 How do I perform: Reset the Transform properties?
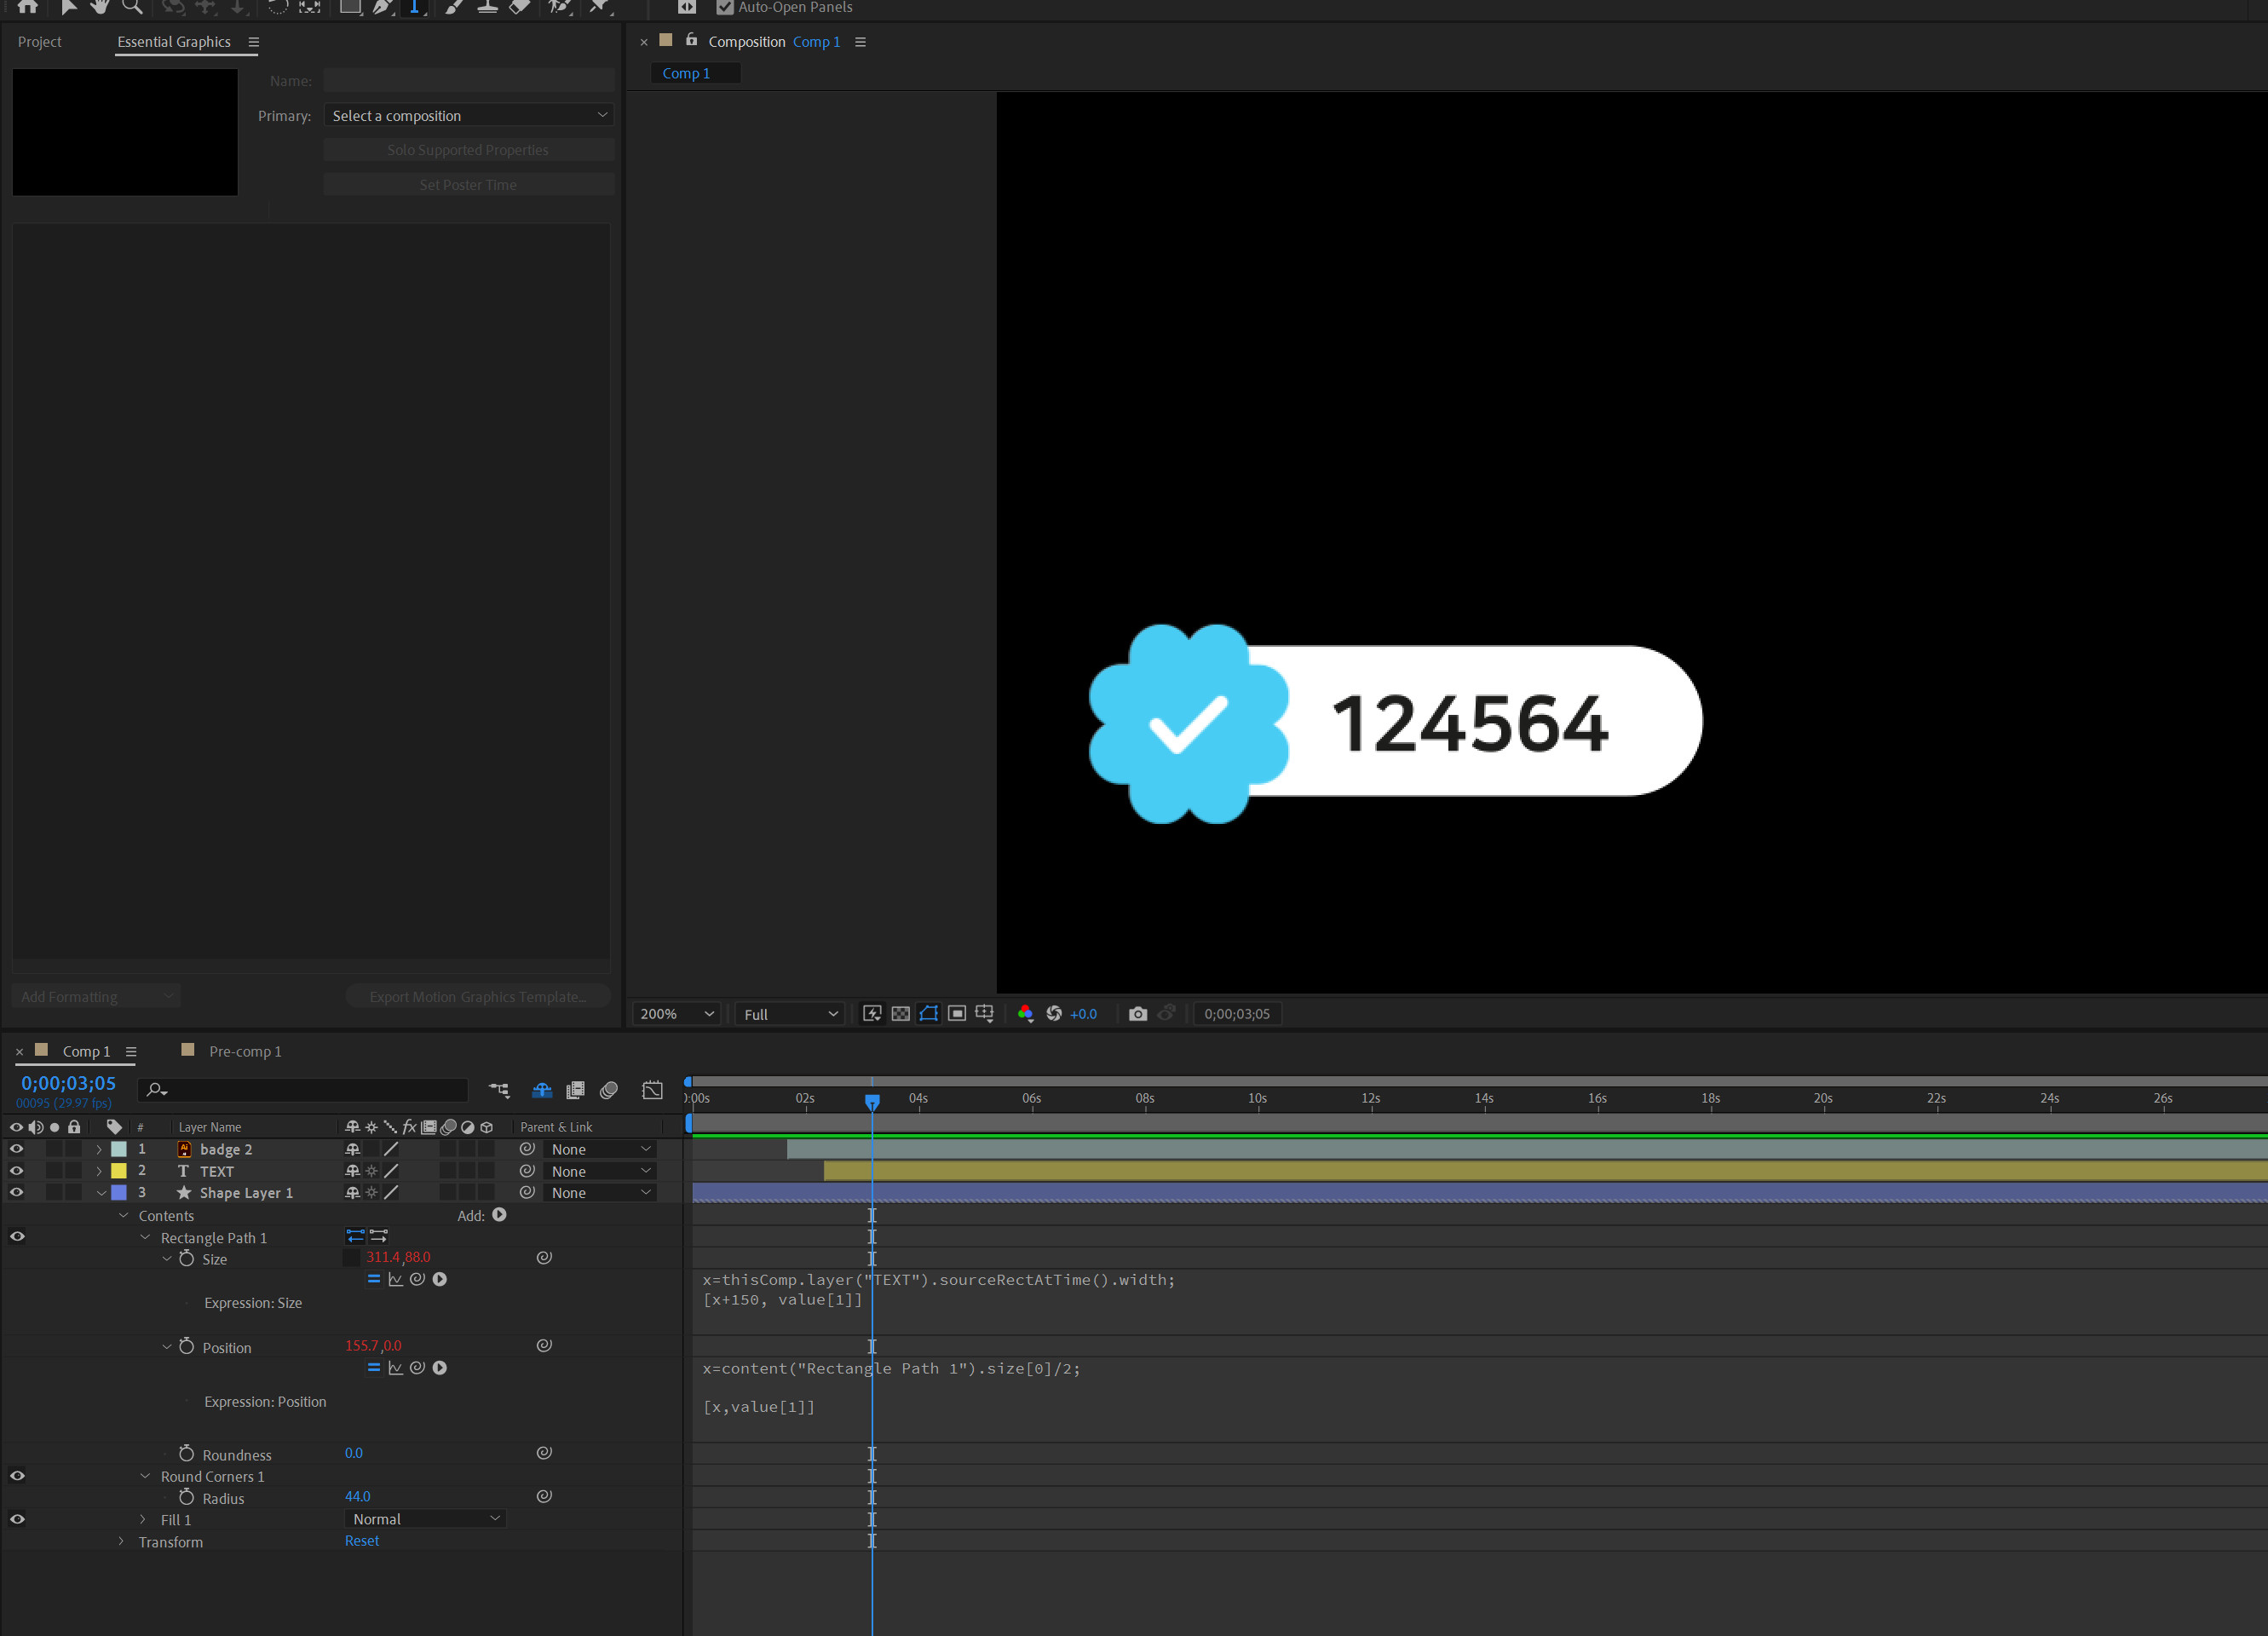[362, 1540]
